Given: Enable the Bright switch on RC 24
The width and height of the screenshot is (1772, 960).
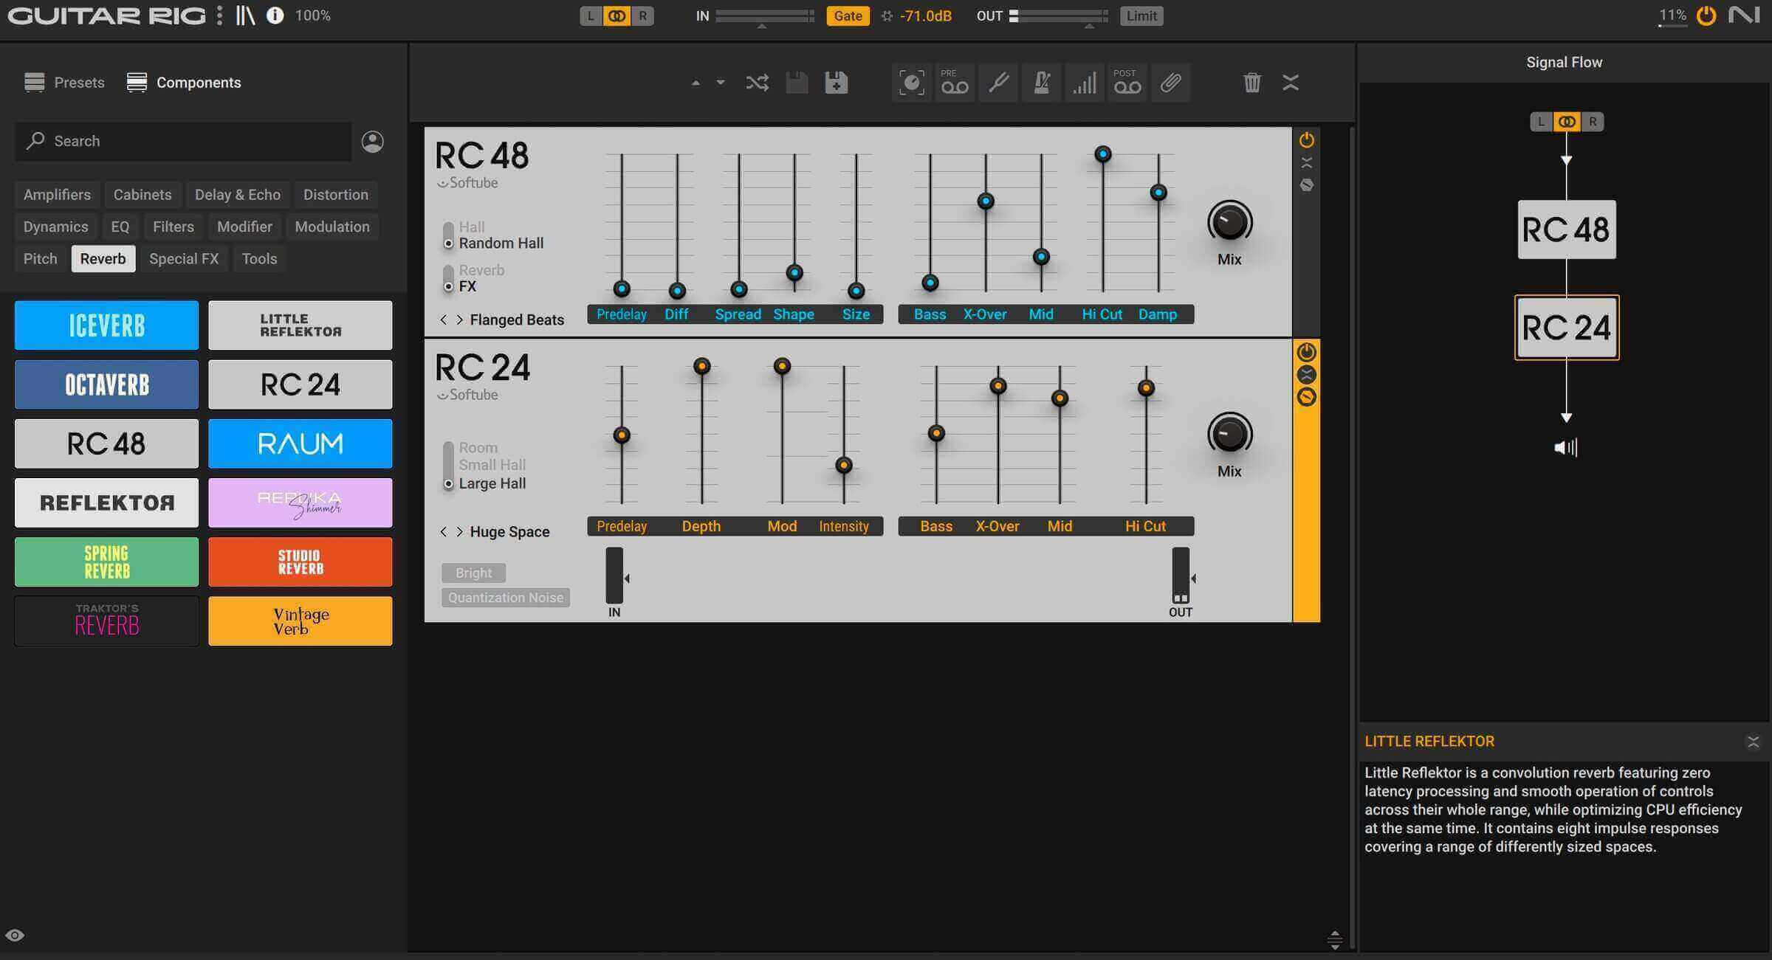Looking at the screenshot, I should click(x=473, y=573).
